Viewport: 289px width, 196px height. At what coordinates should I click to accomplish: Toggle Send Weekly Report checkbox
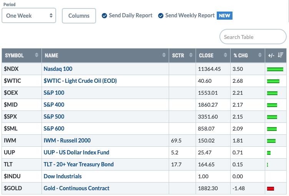(x=161, y=16)
